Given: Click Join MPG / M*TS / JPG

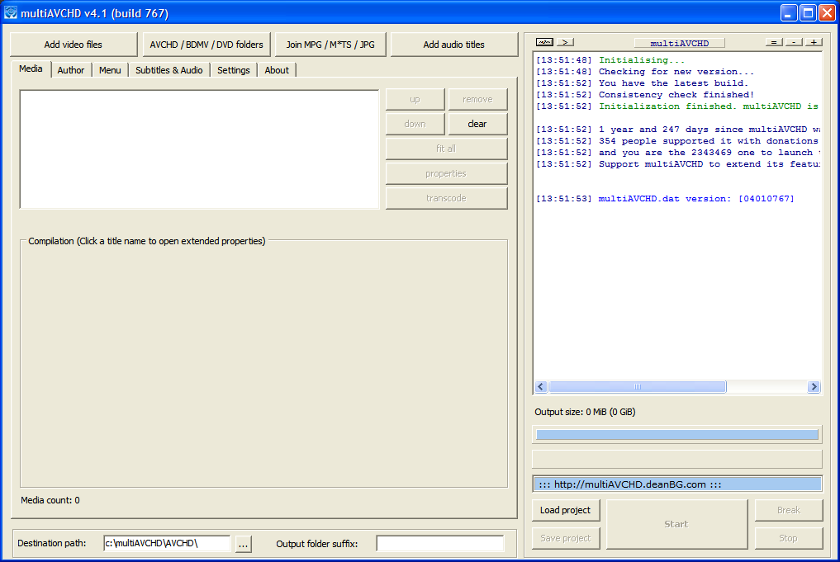Looking at the screenshot, I should (330, 45).
